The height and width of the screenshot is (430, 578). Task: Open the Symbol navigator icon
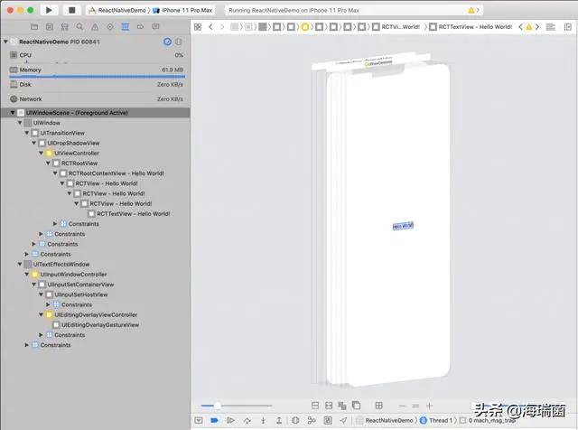65,26
